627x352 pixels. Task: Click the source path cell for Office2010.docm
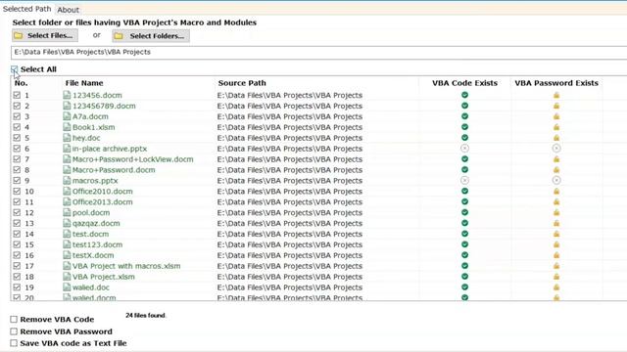click(290, 192)
